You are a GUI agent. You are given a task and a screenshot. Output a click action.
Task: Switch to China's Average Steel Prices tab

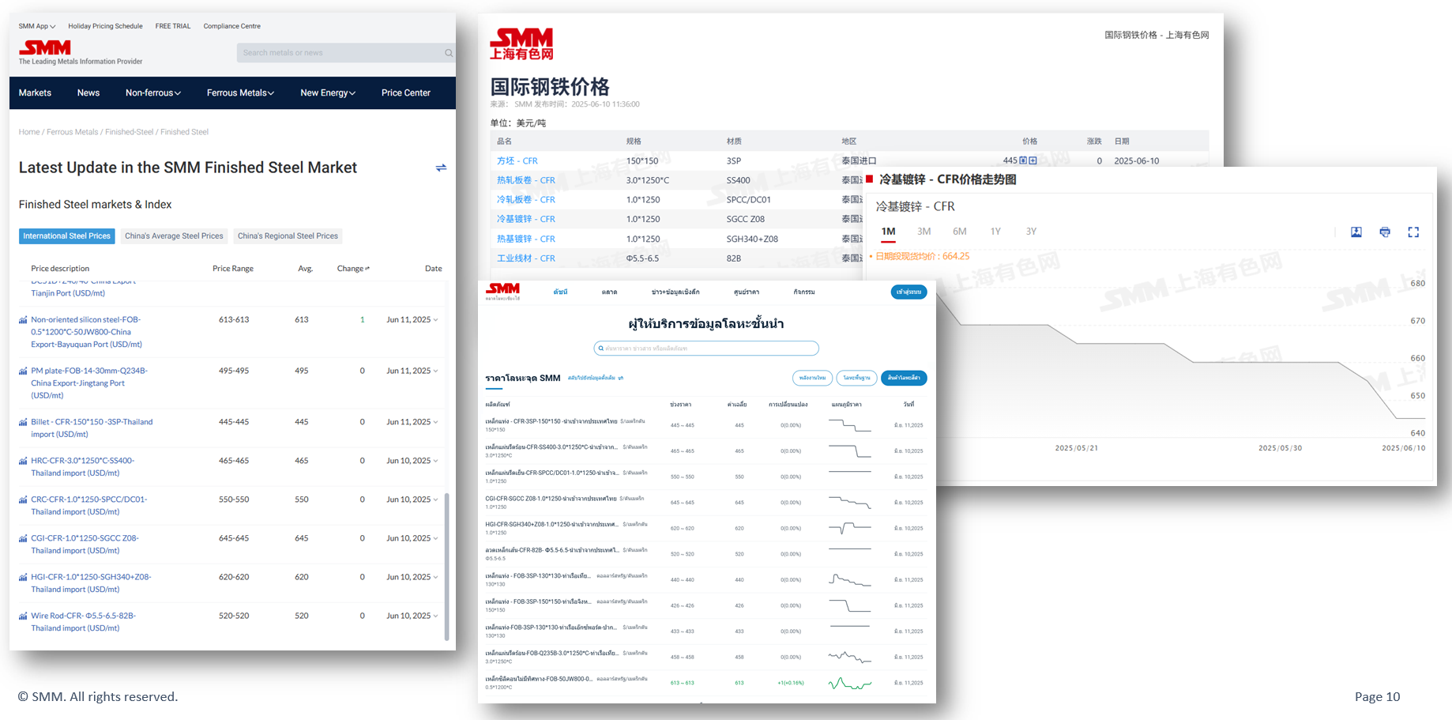(x=174, y=236)
